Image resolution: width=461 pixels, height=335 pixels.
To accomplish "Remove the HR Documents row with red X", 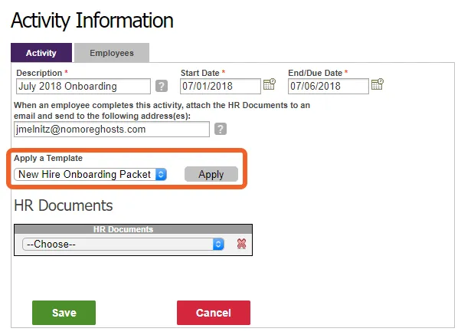I will click(241, 244).
